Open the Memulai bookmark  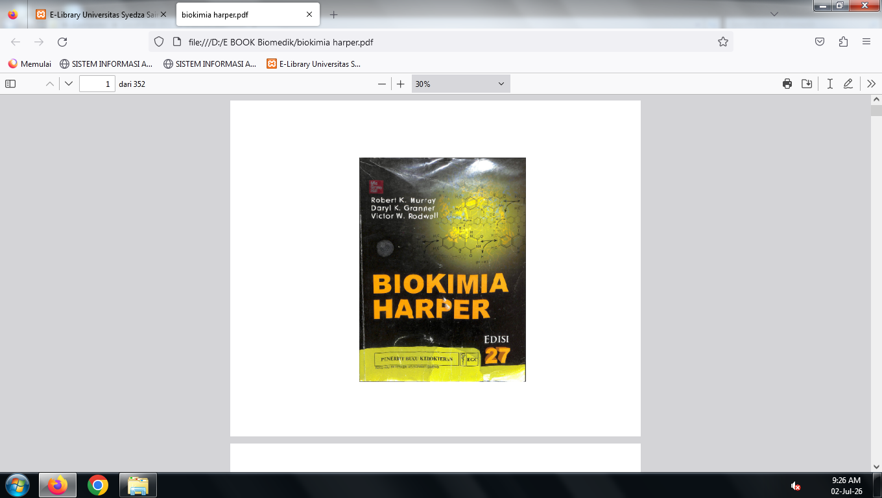pos(30,64)
